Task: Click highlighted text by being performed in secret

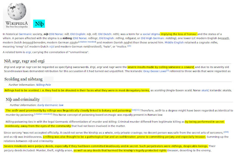Action: pyautogui.click(x=204, y=122)
